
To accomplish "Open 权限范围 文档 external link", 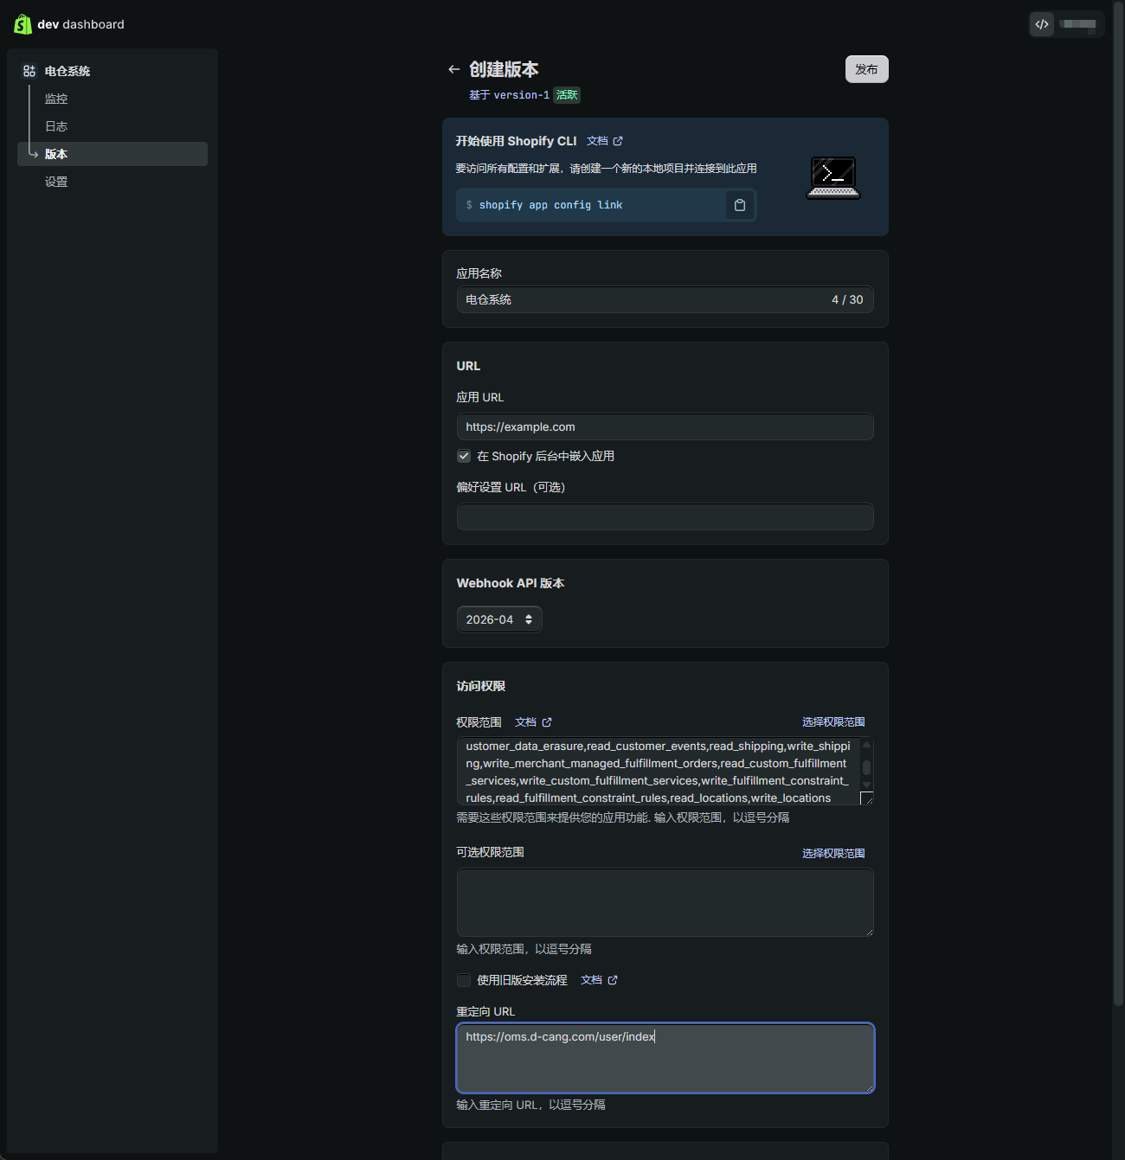I will pyautogui.click(x=533, y=722).
